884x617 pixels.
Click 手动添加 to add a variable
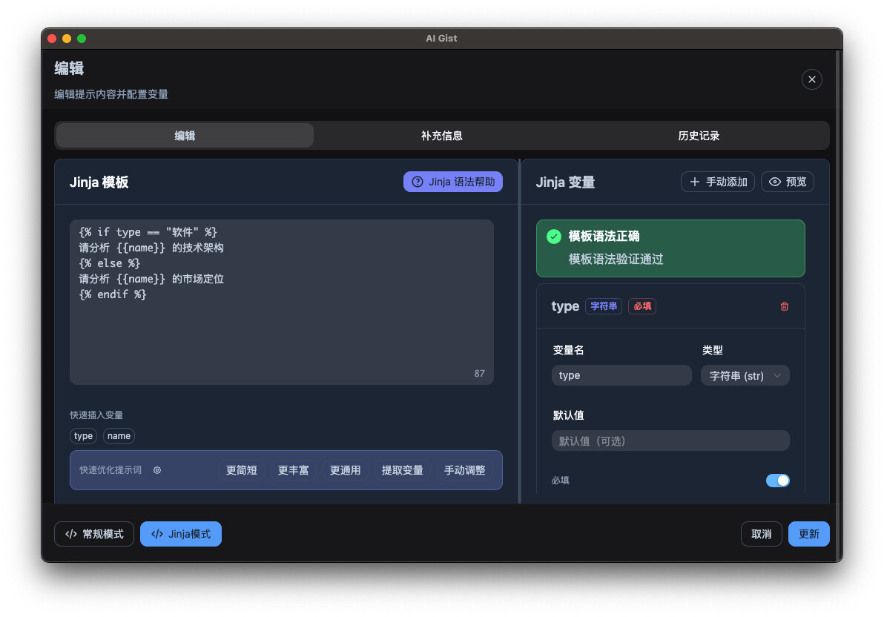[x=718, y=182]
